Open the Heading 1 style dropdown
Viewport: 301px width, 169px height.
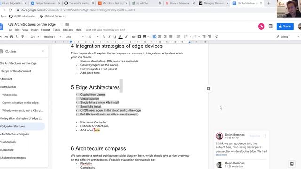(52, 37)
